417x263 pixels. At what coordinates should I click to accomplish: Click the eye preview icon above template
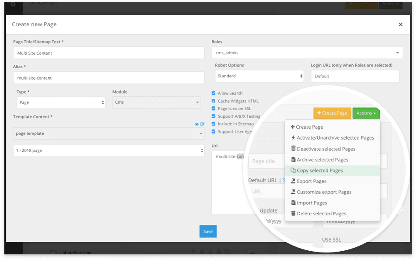pyautogui.click(x=197, y=124)
